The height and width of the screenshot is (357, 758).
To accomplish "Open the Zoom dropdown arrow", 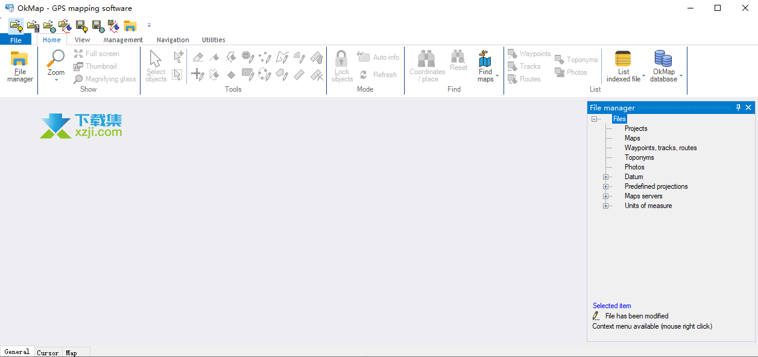I will tap(56, 80).
